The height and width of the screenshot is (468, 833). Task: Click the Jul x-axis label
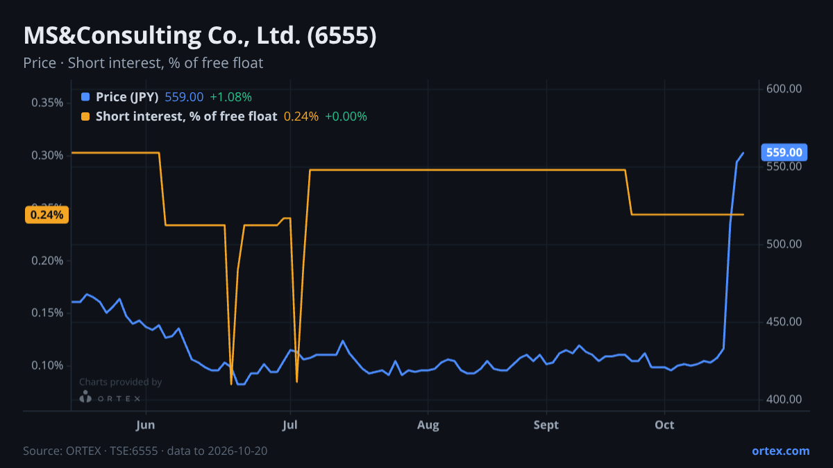(x=290, y=425)
